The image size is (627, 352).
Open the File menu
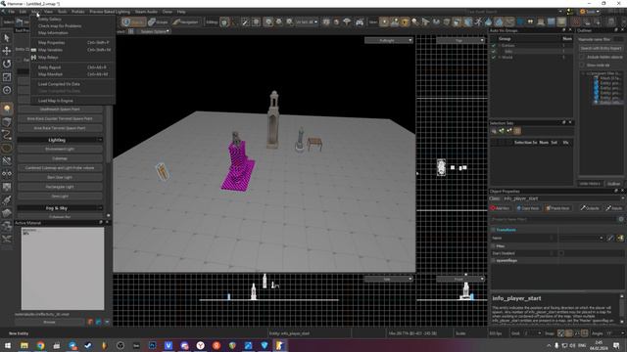(12, 12)
